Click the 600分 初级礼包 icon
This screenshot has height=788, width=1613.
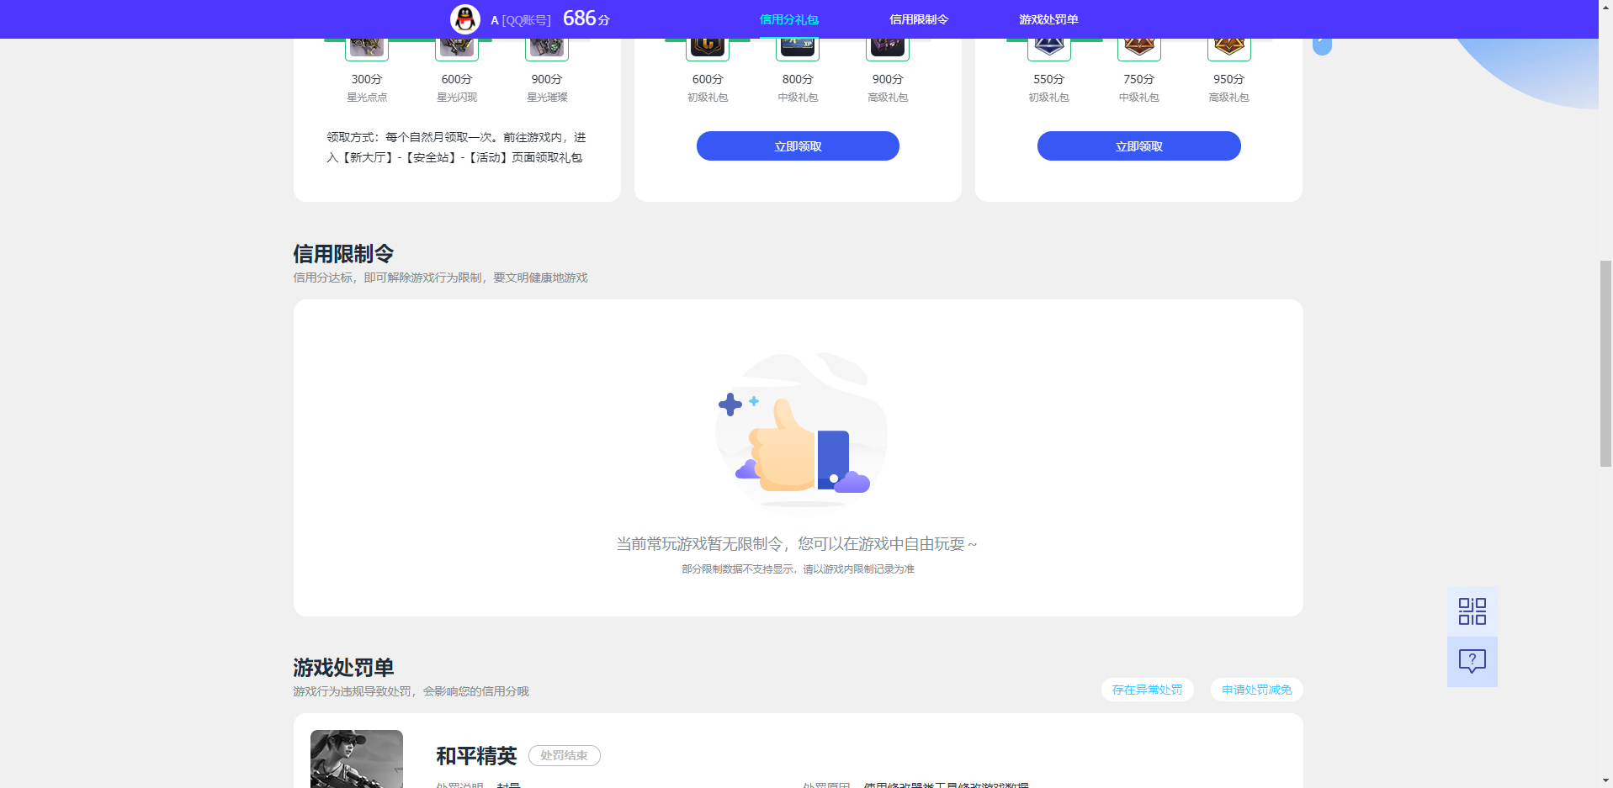(x=708, y=49)
